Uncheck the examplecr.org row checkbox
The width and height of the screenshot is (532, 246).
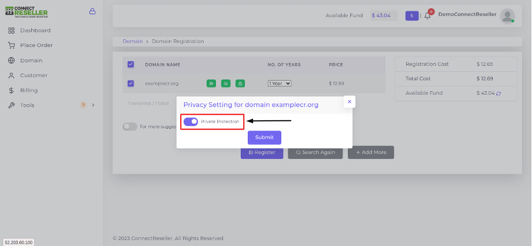click(131, 83)
